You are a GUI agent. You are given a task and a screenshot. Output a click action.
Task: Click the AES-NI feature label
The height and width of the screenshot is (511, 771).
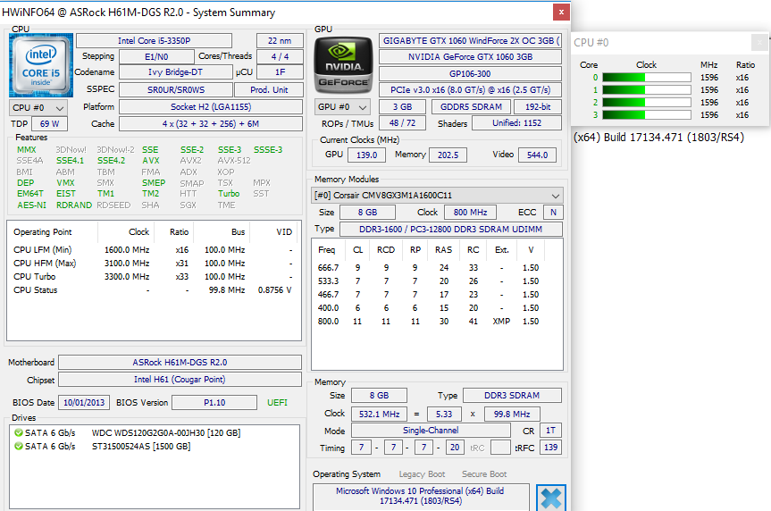coord(32,205)
